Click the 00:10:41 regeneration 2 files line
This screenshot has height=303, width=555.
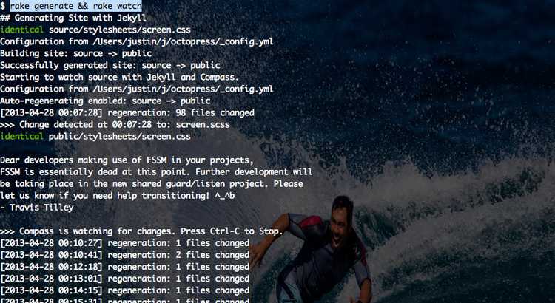pyautogui.click(x=124, y=255)
